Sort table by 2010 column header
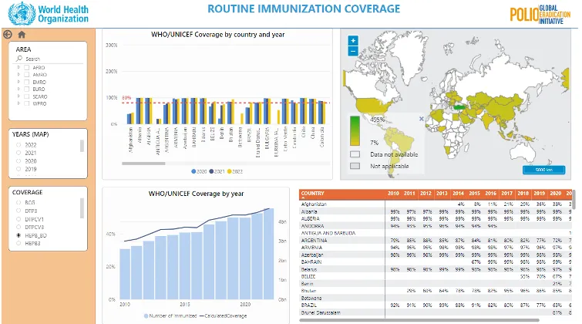Image resolution: width=582 pixels, height=324 pixels. pyautogui.click(x=393, y=194)
